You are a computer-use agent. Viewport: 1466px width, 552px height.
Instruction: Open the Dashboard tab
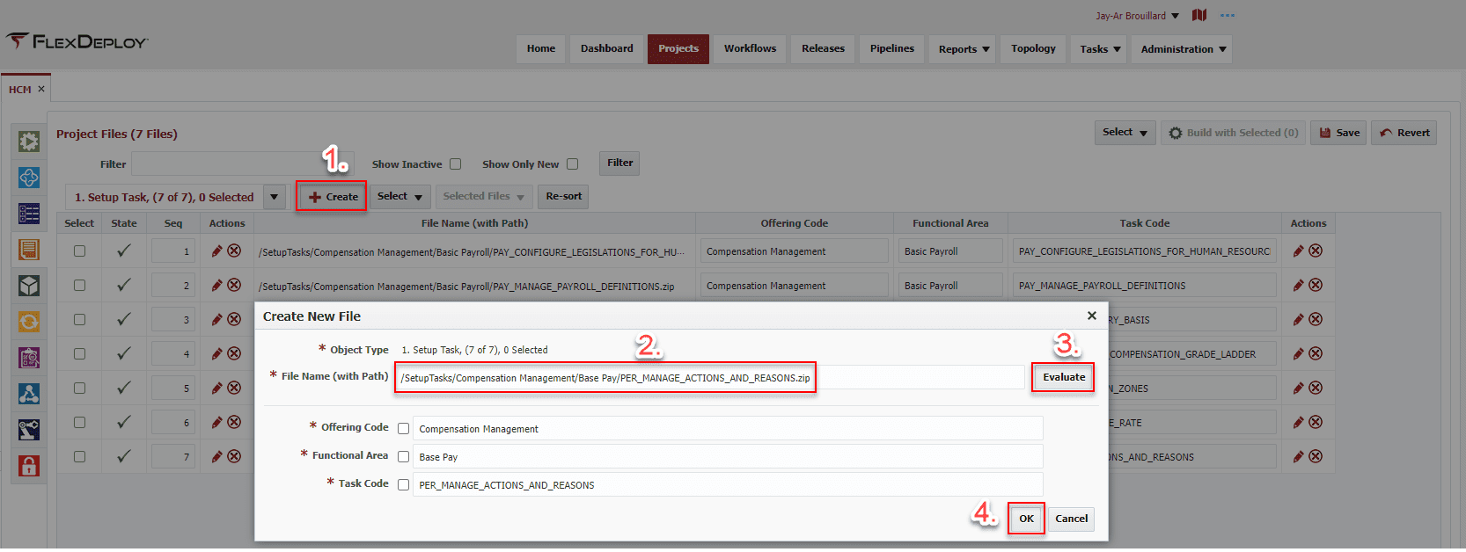click(607, 49)
